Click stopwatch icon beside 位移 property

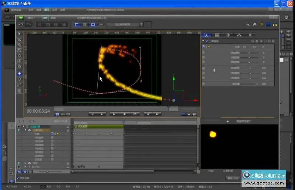click(x=204, y=47)
